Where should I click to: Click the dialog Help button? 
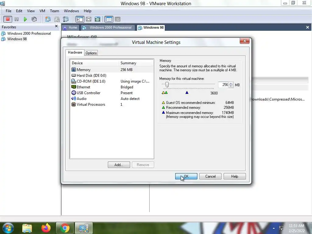point(235,176)
